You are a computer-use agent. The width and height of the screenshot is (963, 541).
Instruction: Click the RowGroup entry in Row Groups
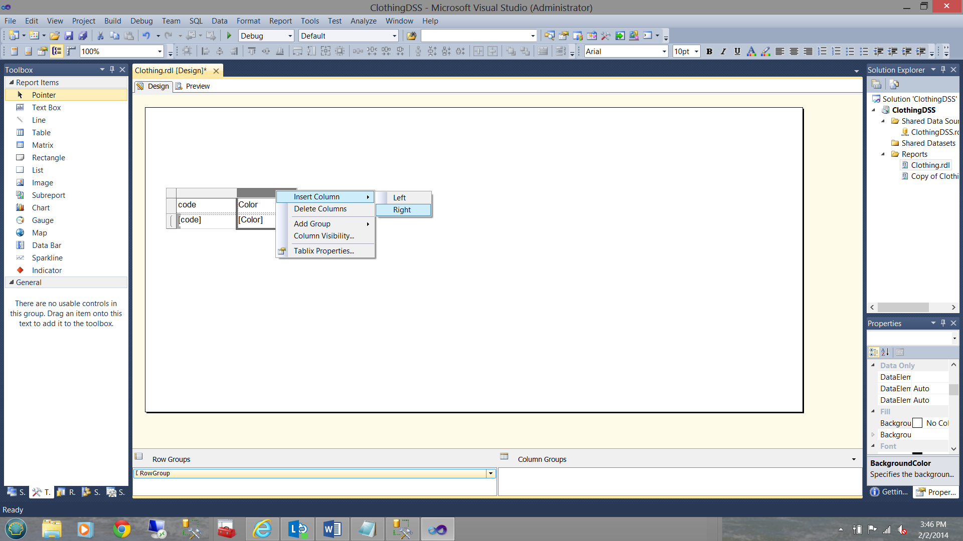click(155, 473)
